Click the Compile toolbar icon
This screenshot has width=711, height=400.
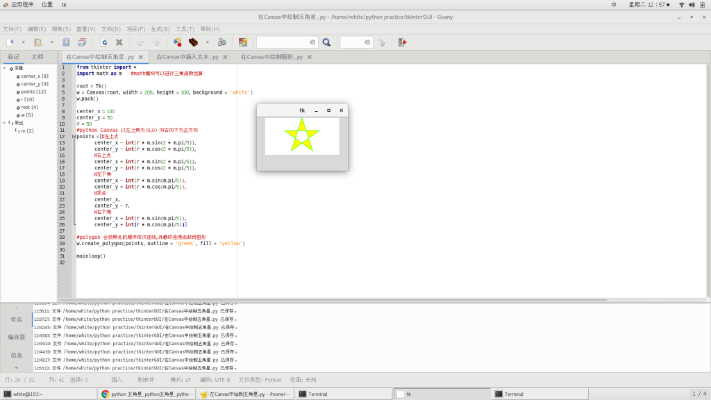pos(177,42)
